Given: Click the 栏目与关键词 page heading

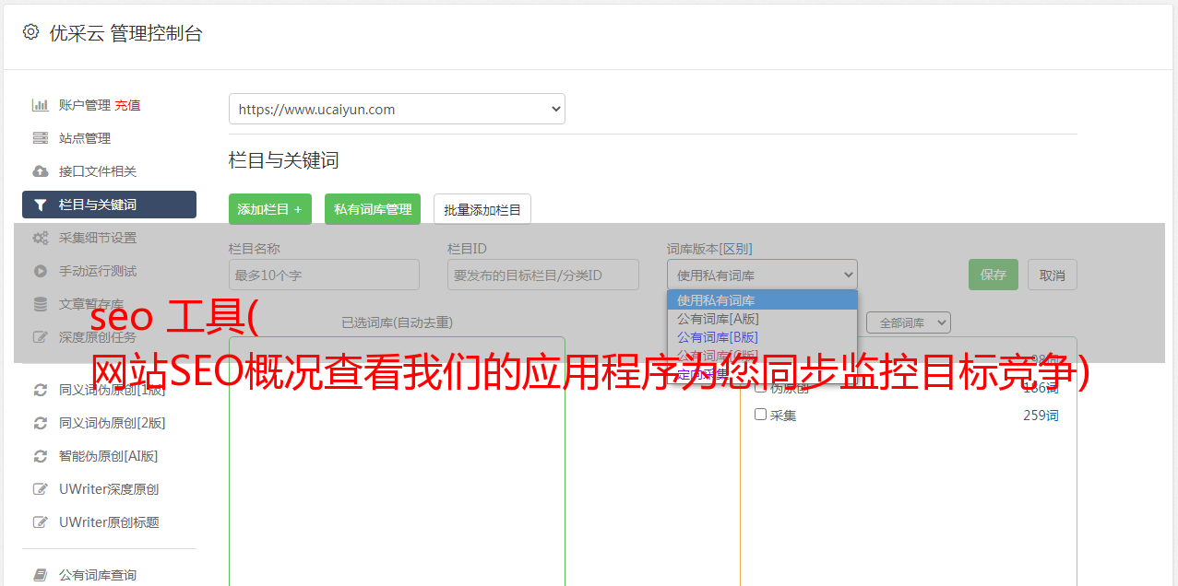Looking at the screenshot, I should pyautogui.click(x=284, y=160).
